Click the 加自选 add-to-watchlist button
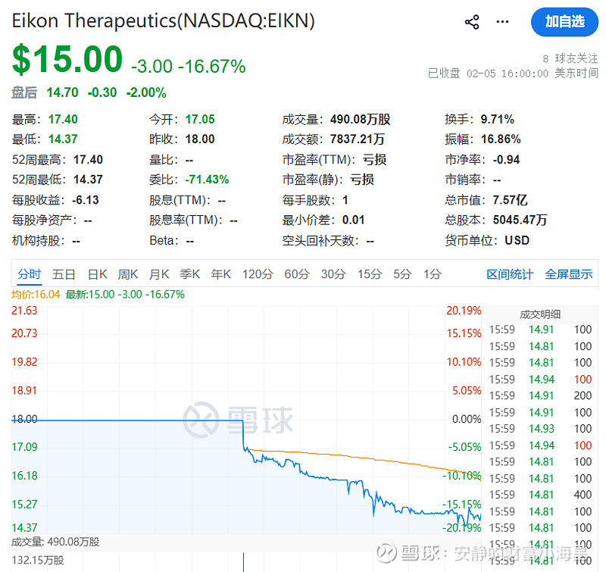 564,22
